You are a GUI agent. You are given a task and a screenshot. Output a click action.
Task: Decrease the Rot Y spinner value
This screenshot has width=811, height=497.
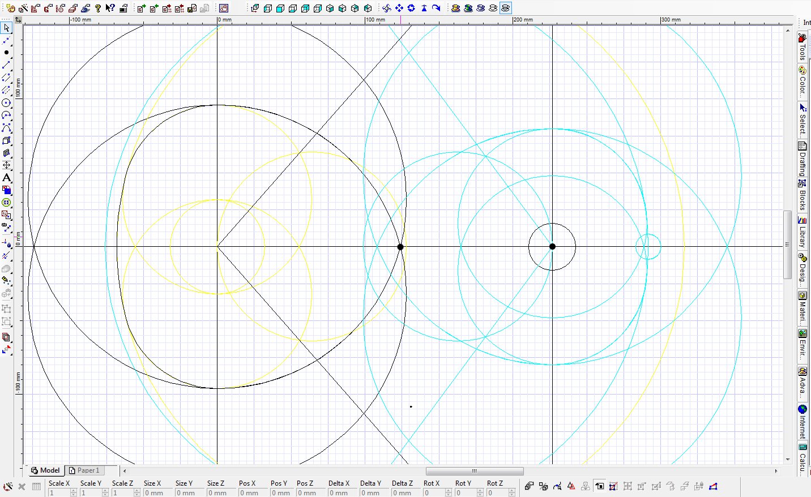(480, 495)
